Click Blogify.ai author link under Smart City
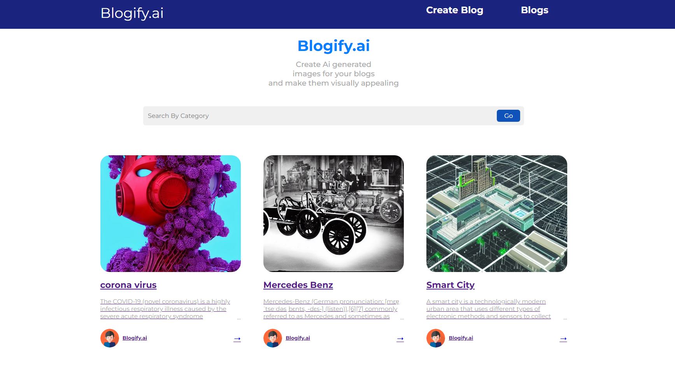Image resolution: width=675 pixels, height=365 pixels. [461, 338]
